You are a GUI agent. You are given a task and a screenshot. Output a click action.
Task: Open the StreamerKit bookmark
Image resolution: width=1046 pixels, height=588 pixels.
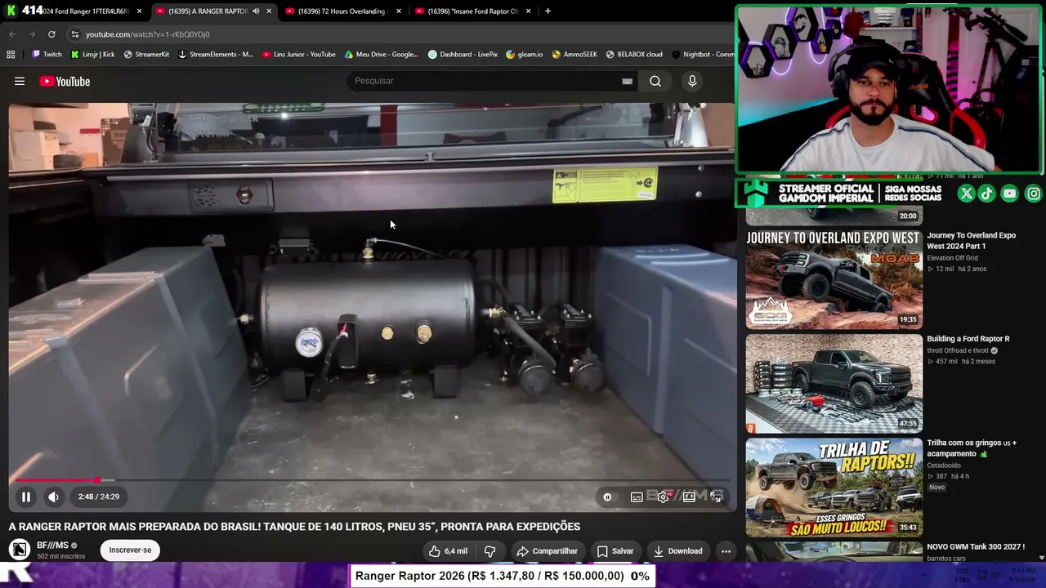146,55
